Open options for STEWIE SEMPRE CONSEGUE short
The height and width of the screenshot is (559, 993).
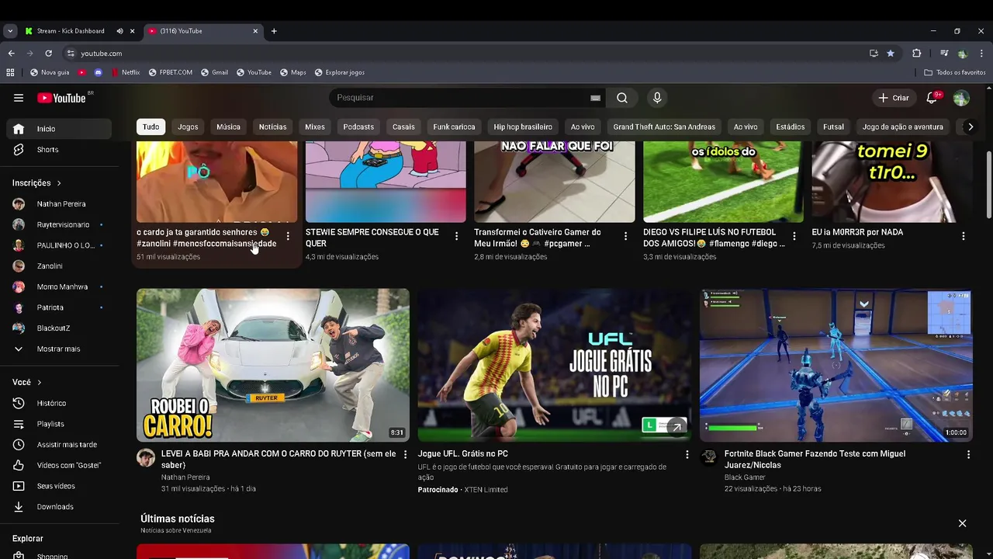click(x=456, y=236)
